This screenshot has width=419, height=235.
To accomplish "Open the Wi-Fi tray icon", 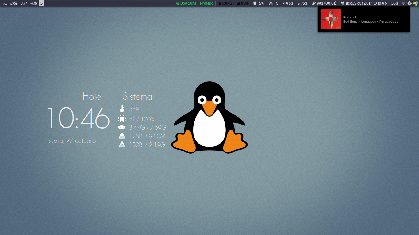I will pos(403,3).
